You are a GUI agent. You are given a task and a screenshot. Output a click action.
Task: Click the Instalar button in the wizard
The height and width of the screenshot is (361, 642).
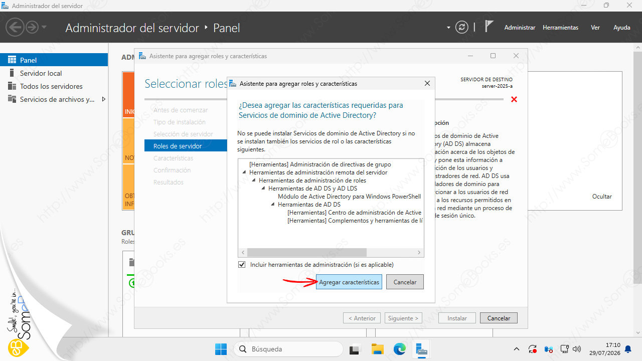click(457, 318)
